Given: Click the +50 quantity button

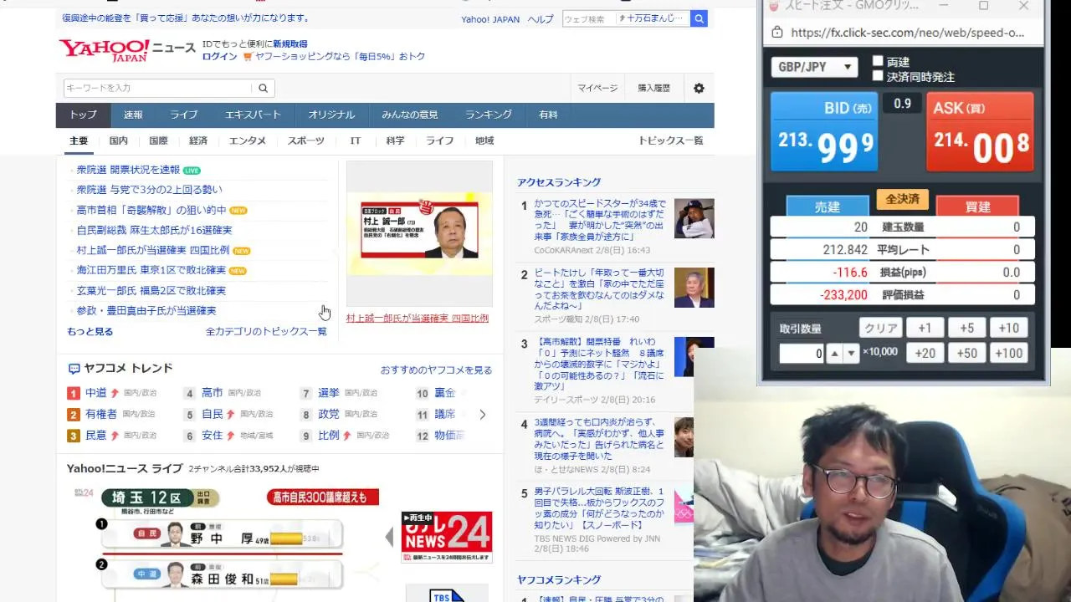Looking at the screenshot, I should (x=966, y=354).
